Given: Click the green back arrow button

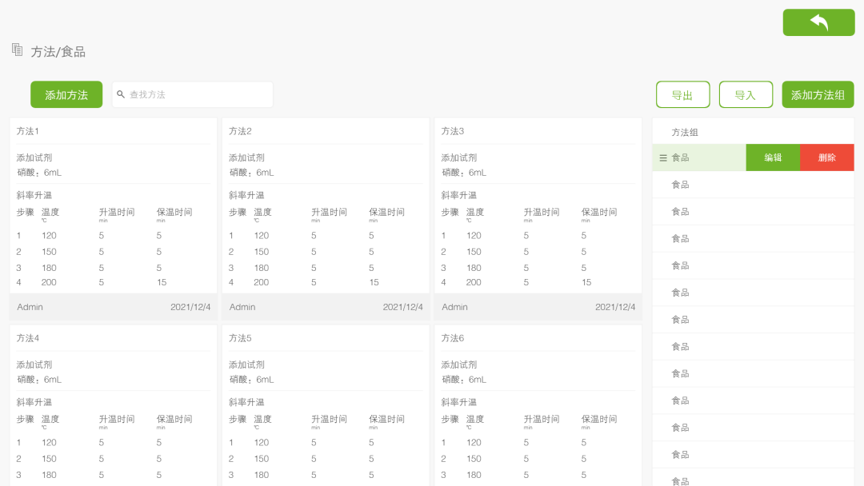Looking at the screenshot, I should coord(818,22).
